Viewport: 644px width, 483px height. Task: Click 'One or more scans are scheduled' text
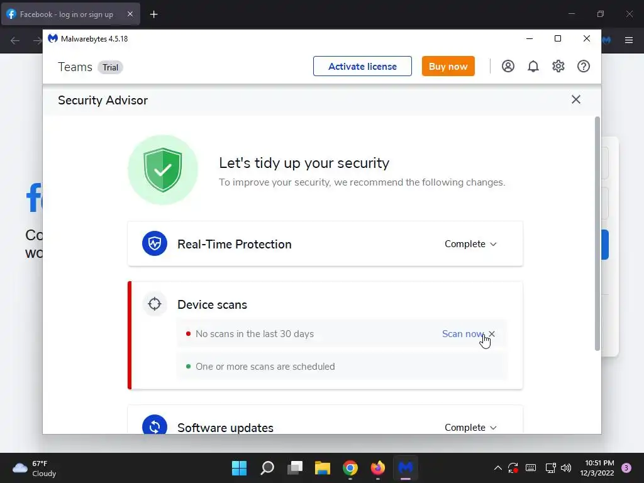[265, 367]
